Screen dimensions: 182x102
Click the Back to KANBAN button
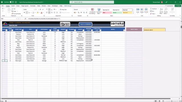click(x=86, y=24)
